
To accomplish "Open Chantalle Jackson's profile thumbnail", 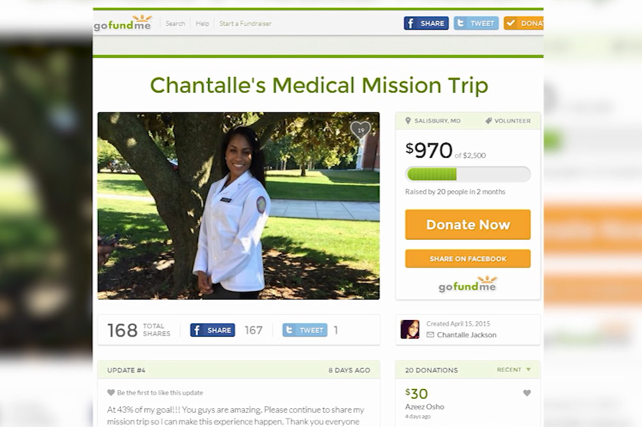I will 410,329.
